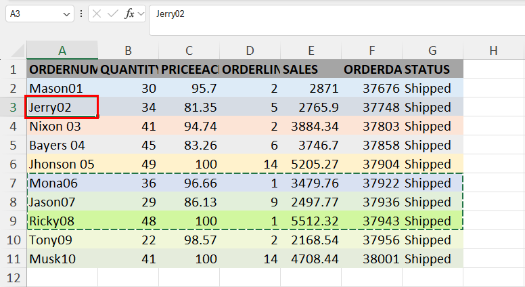Click the Cancel (X) formula bar icon
The height and width of the screenshot is (287, 525).
pyautogui.click(x=97, y=14)
